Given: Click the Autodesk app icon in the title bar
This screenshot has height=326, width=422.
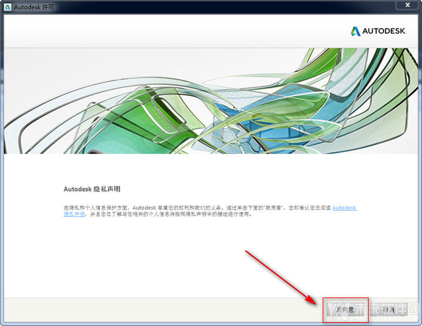Looking at the screenshot, I should click(7, 7).
